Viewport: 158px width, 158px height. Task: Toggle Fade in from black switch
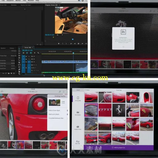67,111
